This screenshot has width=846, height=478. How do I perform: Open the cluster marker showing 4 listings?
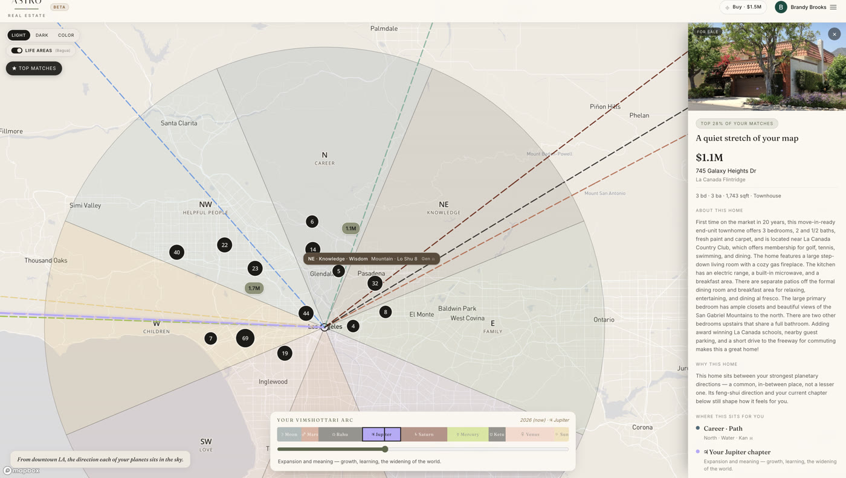pos(353,326)
